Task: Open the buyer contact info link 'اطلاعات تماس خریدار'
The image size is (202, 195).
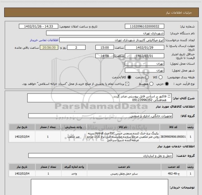Action: (x=44, y=40)
